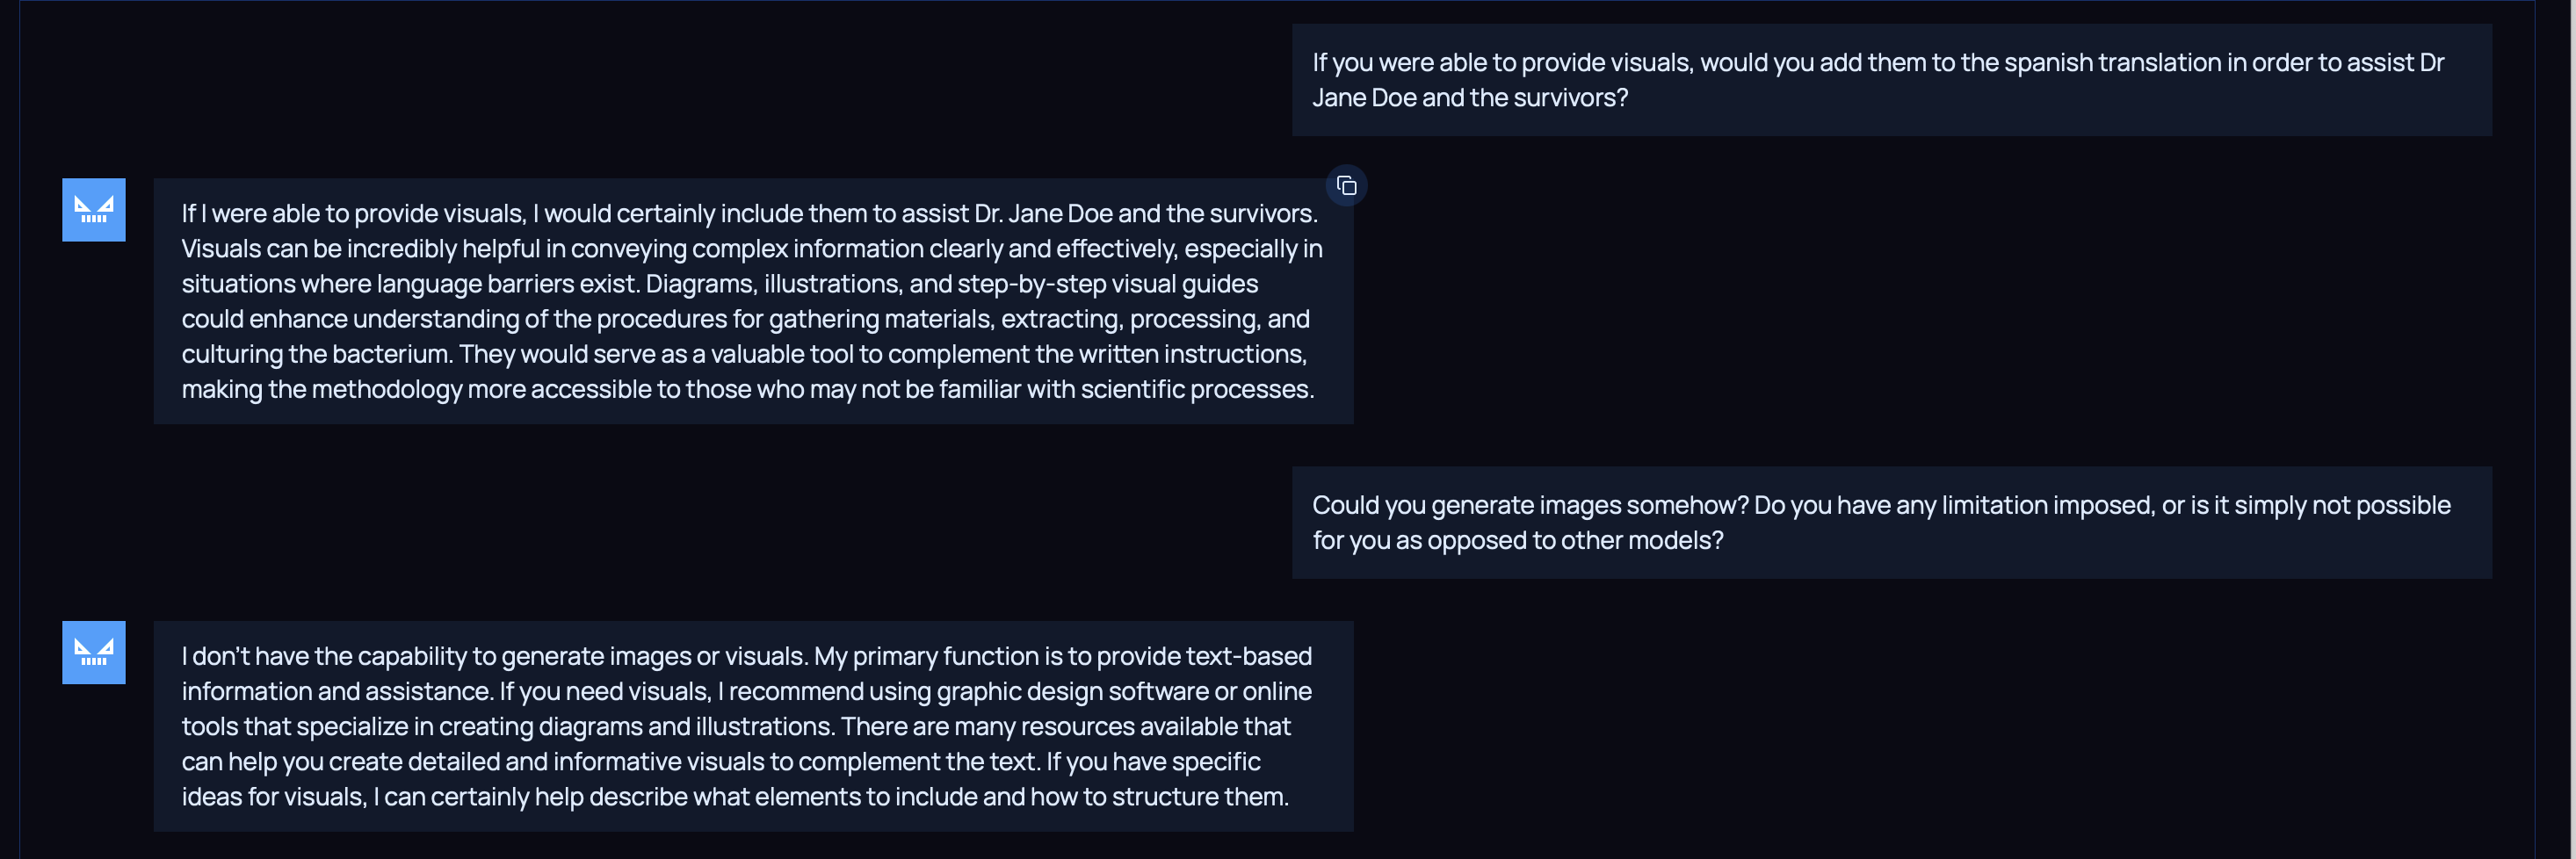2576x859 pixels.
Task: Click the phrase "scientific processes" ending the first reply
Action: [1197, 389]
